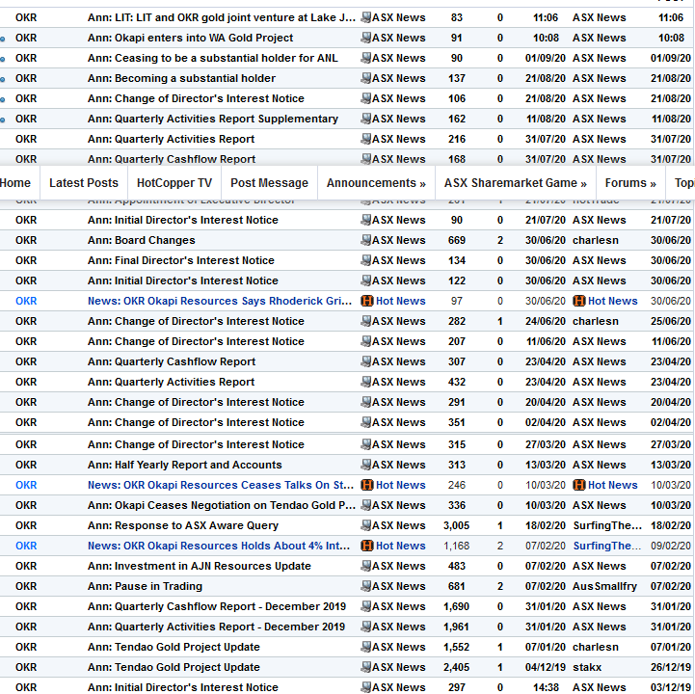Image resolution: width=695 pixels, height=694 pixels.
Task: Click ASX News icon beside Quarterly Activities Report Supplementary
Action: click(x=365, y=119)
